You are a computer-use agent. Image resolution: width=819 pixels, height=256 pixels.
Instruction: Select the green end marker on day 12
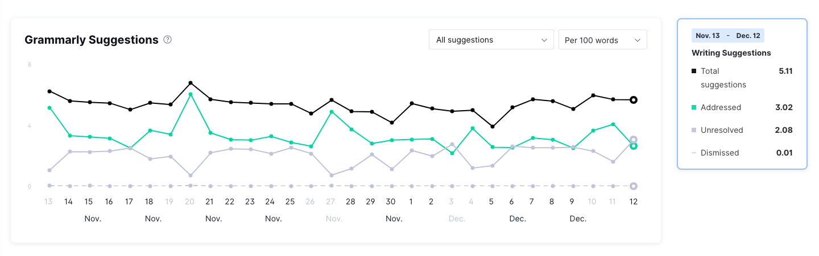(634, 146)
